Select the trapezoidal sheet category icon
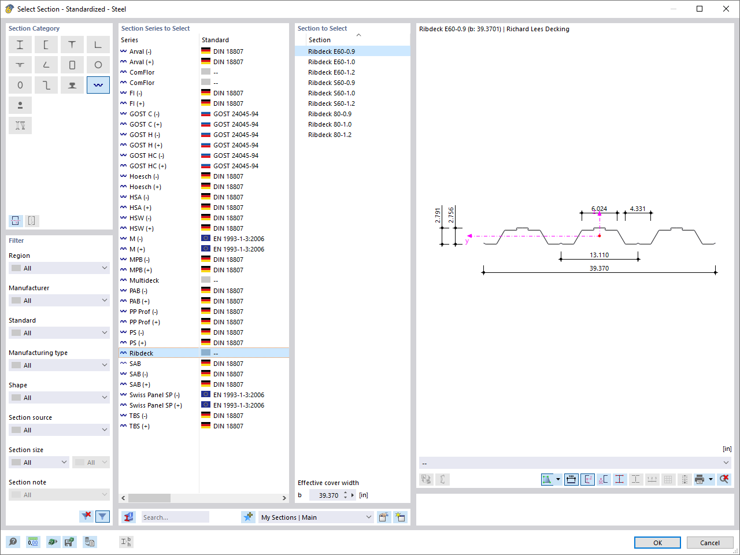Viewport: 740px width, 555px height. click(x=98, y=85)
